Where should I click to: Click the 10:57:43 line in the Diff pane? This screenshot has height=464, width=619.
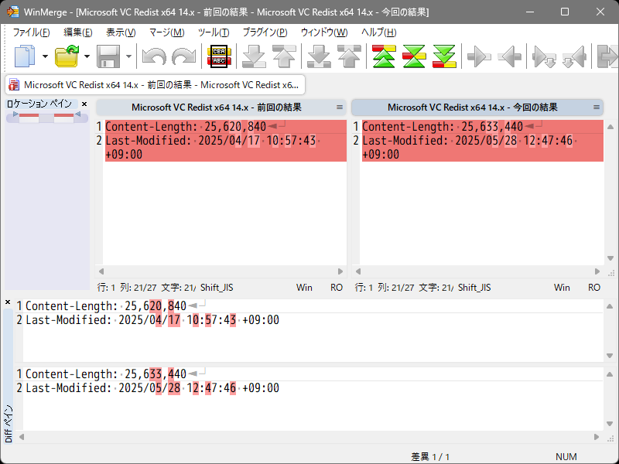pos(152,320)
